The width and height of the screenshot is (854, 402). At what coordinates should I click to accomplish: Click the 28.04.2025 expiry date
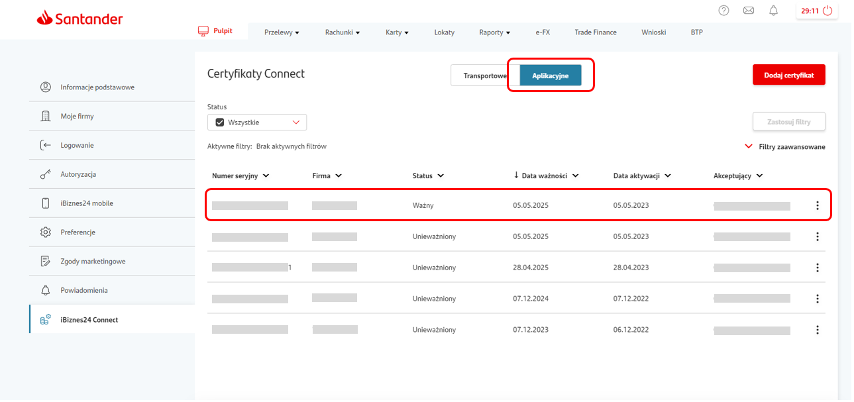click(x=531, y=268)
